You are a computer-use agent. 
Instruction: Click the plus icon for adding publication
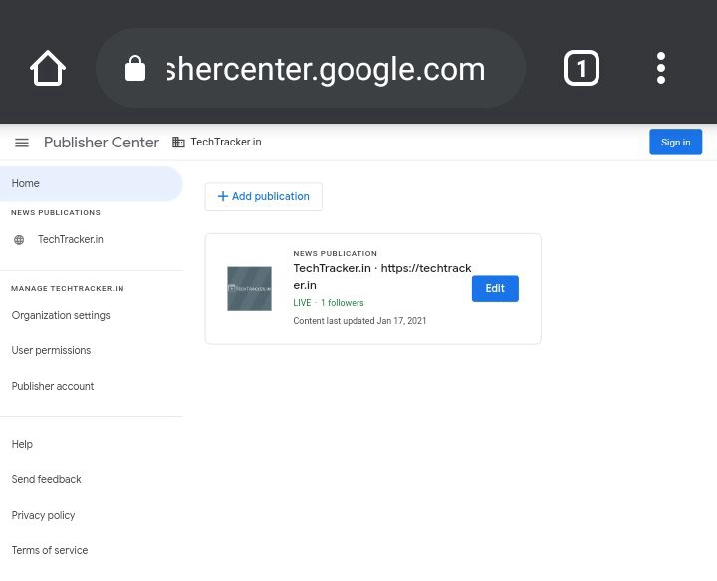(x=222, y=197)
